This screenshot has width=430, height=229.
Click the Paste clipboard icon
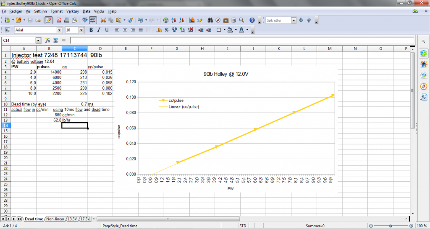pyautogui.click(x=119, y=20)
